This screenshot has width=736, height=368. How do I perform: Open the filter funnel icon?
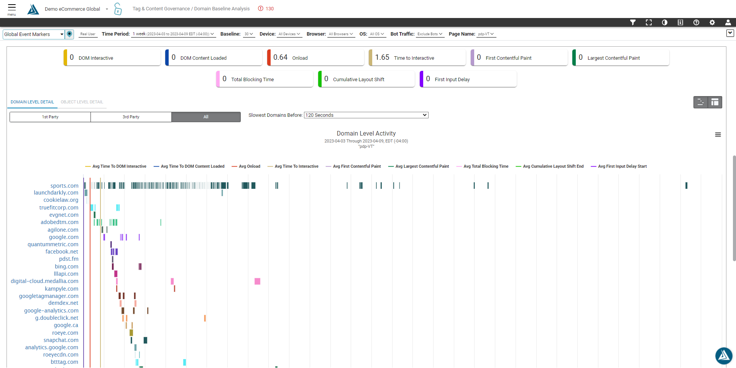coord(633,23)
